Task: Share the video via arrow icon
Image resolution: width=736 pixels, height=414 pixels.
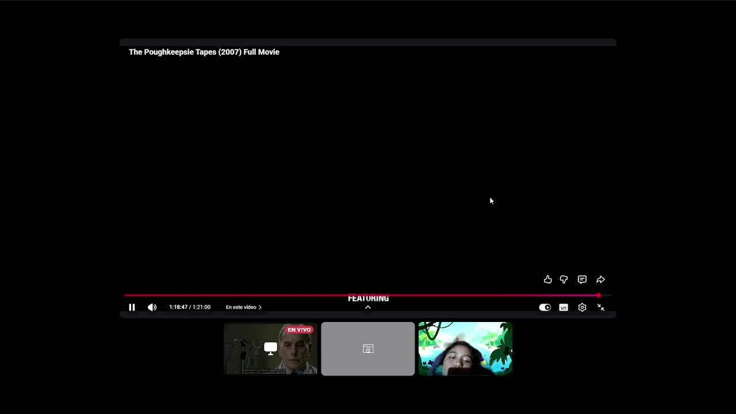Action: coord(600,279)
